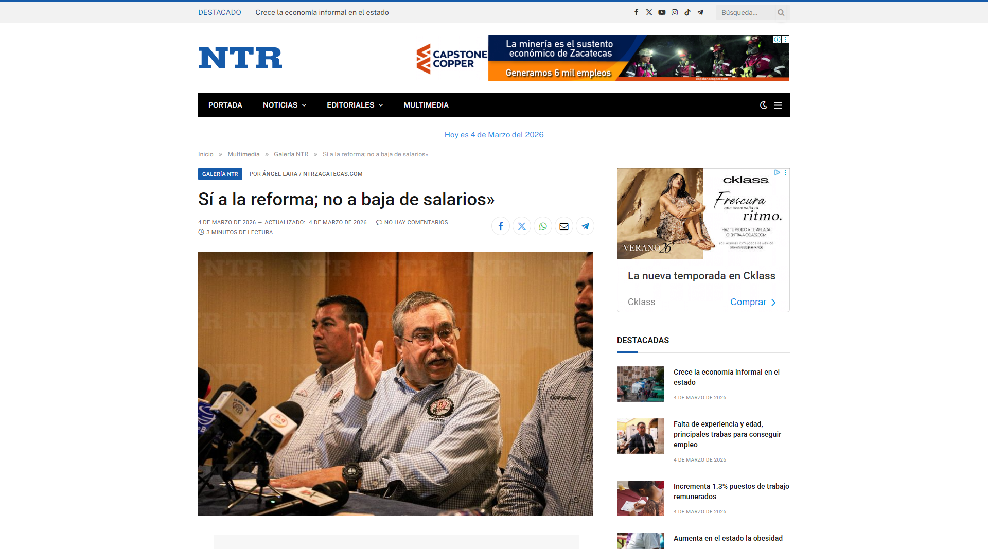Viewport: 988px width, 549px height.
Task: Click the NTR logo
Action: point(240,58)
